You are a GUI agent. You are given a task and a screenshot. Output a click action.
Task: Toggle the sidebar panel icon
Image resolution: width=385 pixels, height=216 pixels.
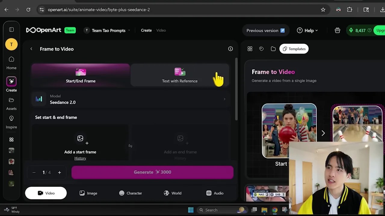tap(11, 29)
